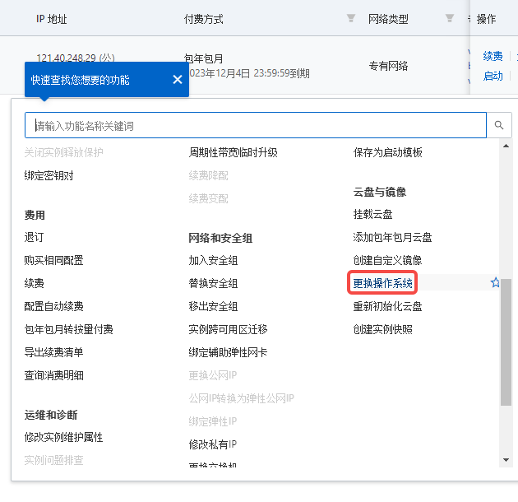Image resolution: width=518 pixels, height=502 pixels.
Task: Click the function list vertical scrollbar
Action: 506,342
